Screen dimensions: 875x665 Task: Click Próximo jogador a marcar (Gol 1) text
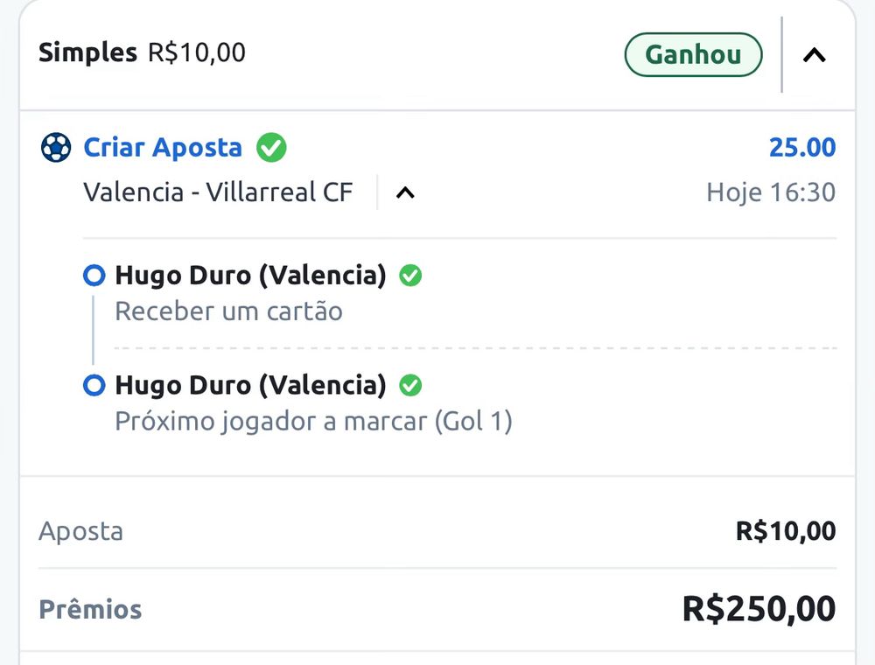[x=313, y=422]
